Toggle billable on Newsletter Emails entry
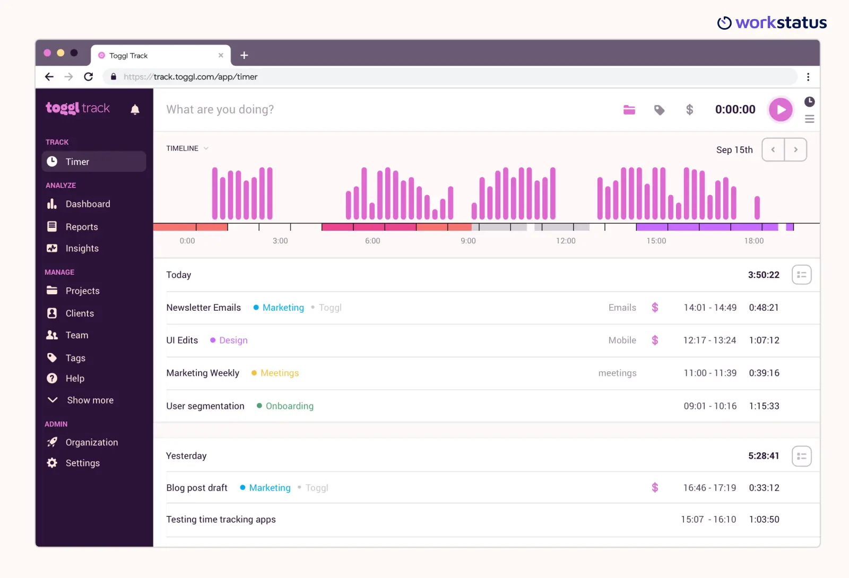Image resolution: width=849 pixels, height=578 pixels. point(655,308)
